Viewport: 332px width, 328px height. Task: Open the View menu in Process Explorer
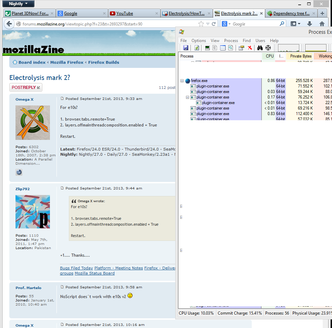pos(215,40)
